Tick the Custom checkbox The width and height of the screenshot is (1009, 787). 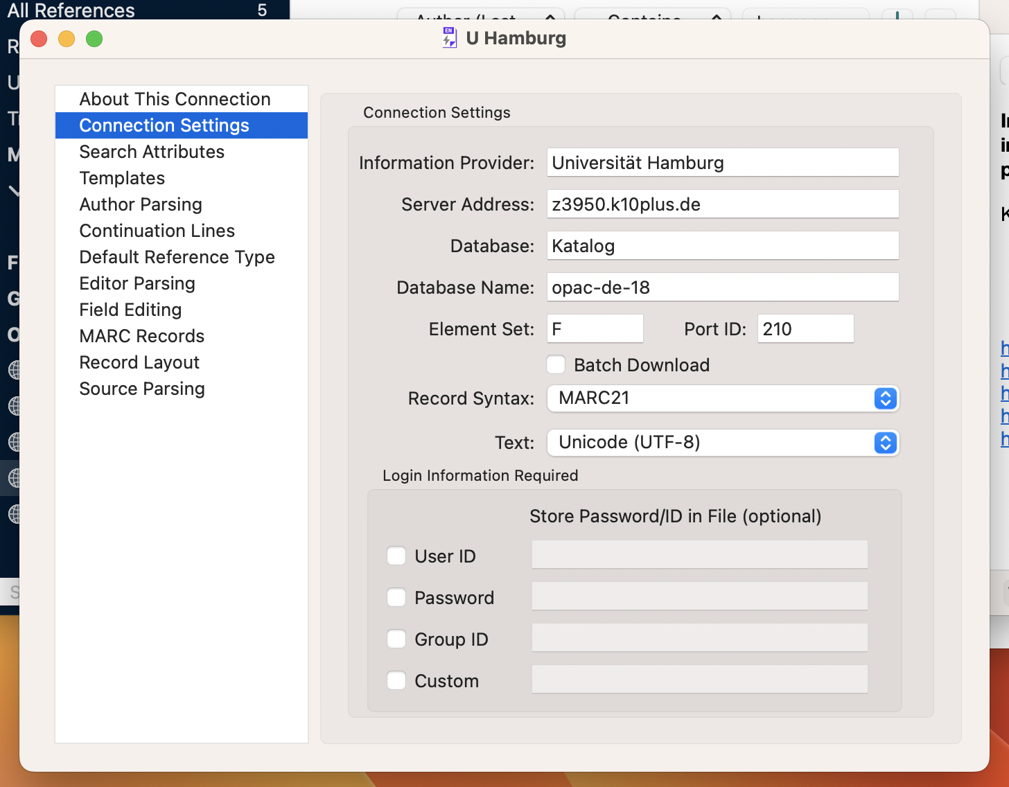pos(396,680)
